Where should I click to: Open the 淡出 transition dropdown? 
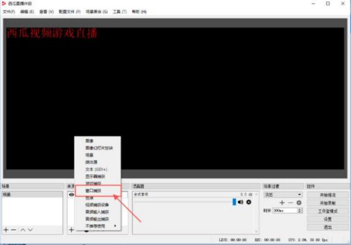(x=283, y=195)
